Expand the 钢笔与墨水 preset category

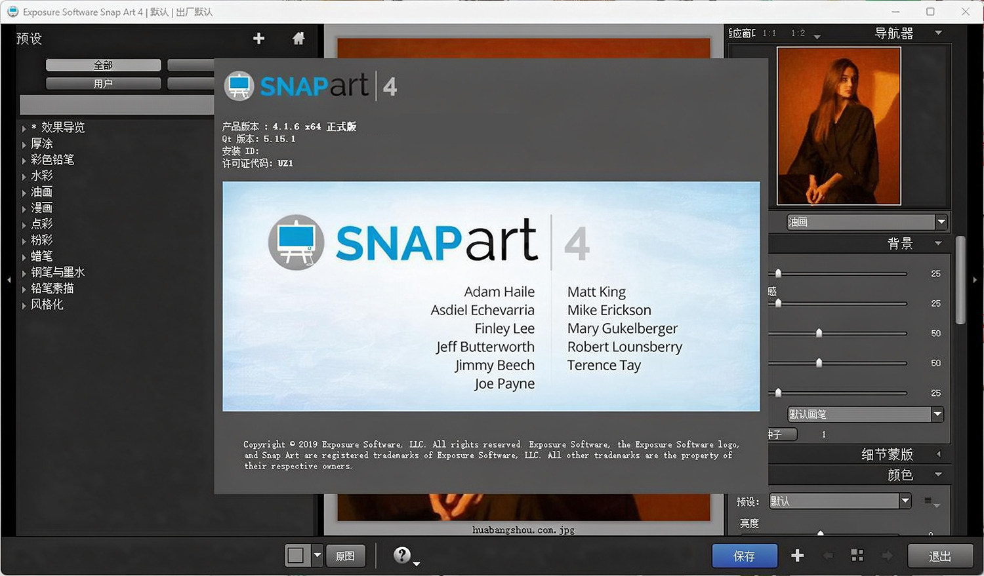tap(24, 273)
